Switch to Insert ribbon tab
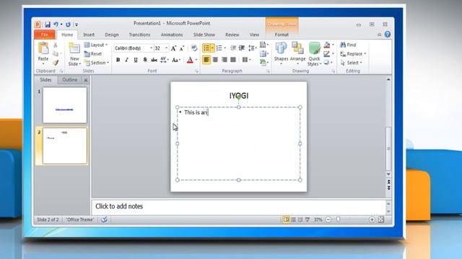 pos(89,35)
